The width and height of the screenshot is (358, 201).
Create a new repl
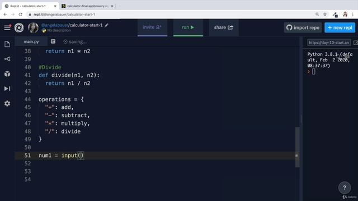pos(340,27)
